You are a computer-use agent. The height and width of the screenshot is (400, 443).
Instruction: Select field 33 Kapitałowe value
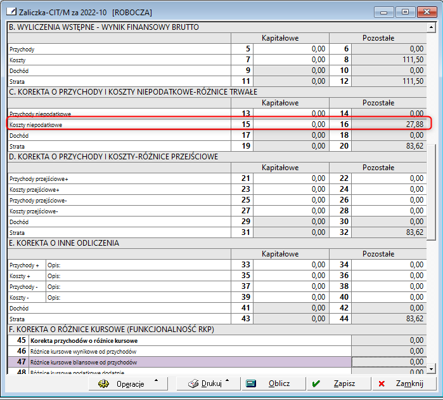[291, 265]
